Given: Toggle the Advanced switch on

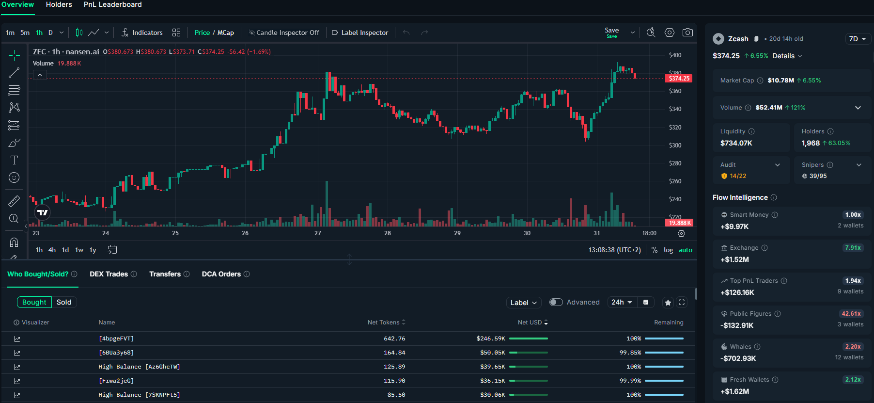Looking at the screenshot, I should tap(556, 303).
